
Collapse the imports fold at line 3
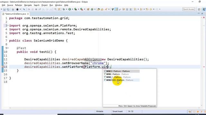8,26
